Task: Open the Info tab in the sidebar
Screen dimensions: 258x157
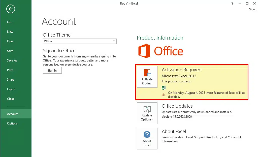Action: (10, 22)
